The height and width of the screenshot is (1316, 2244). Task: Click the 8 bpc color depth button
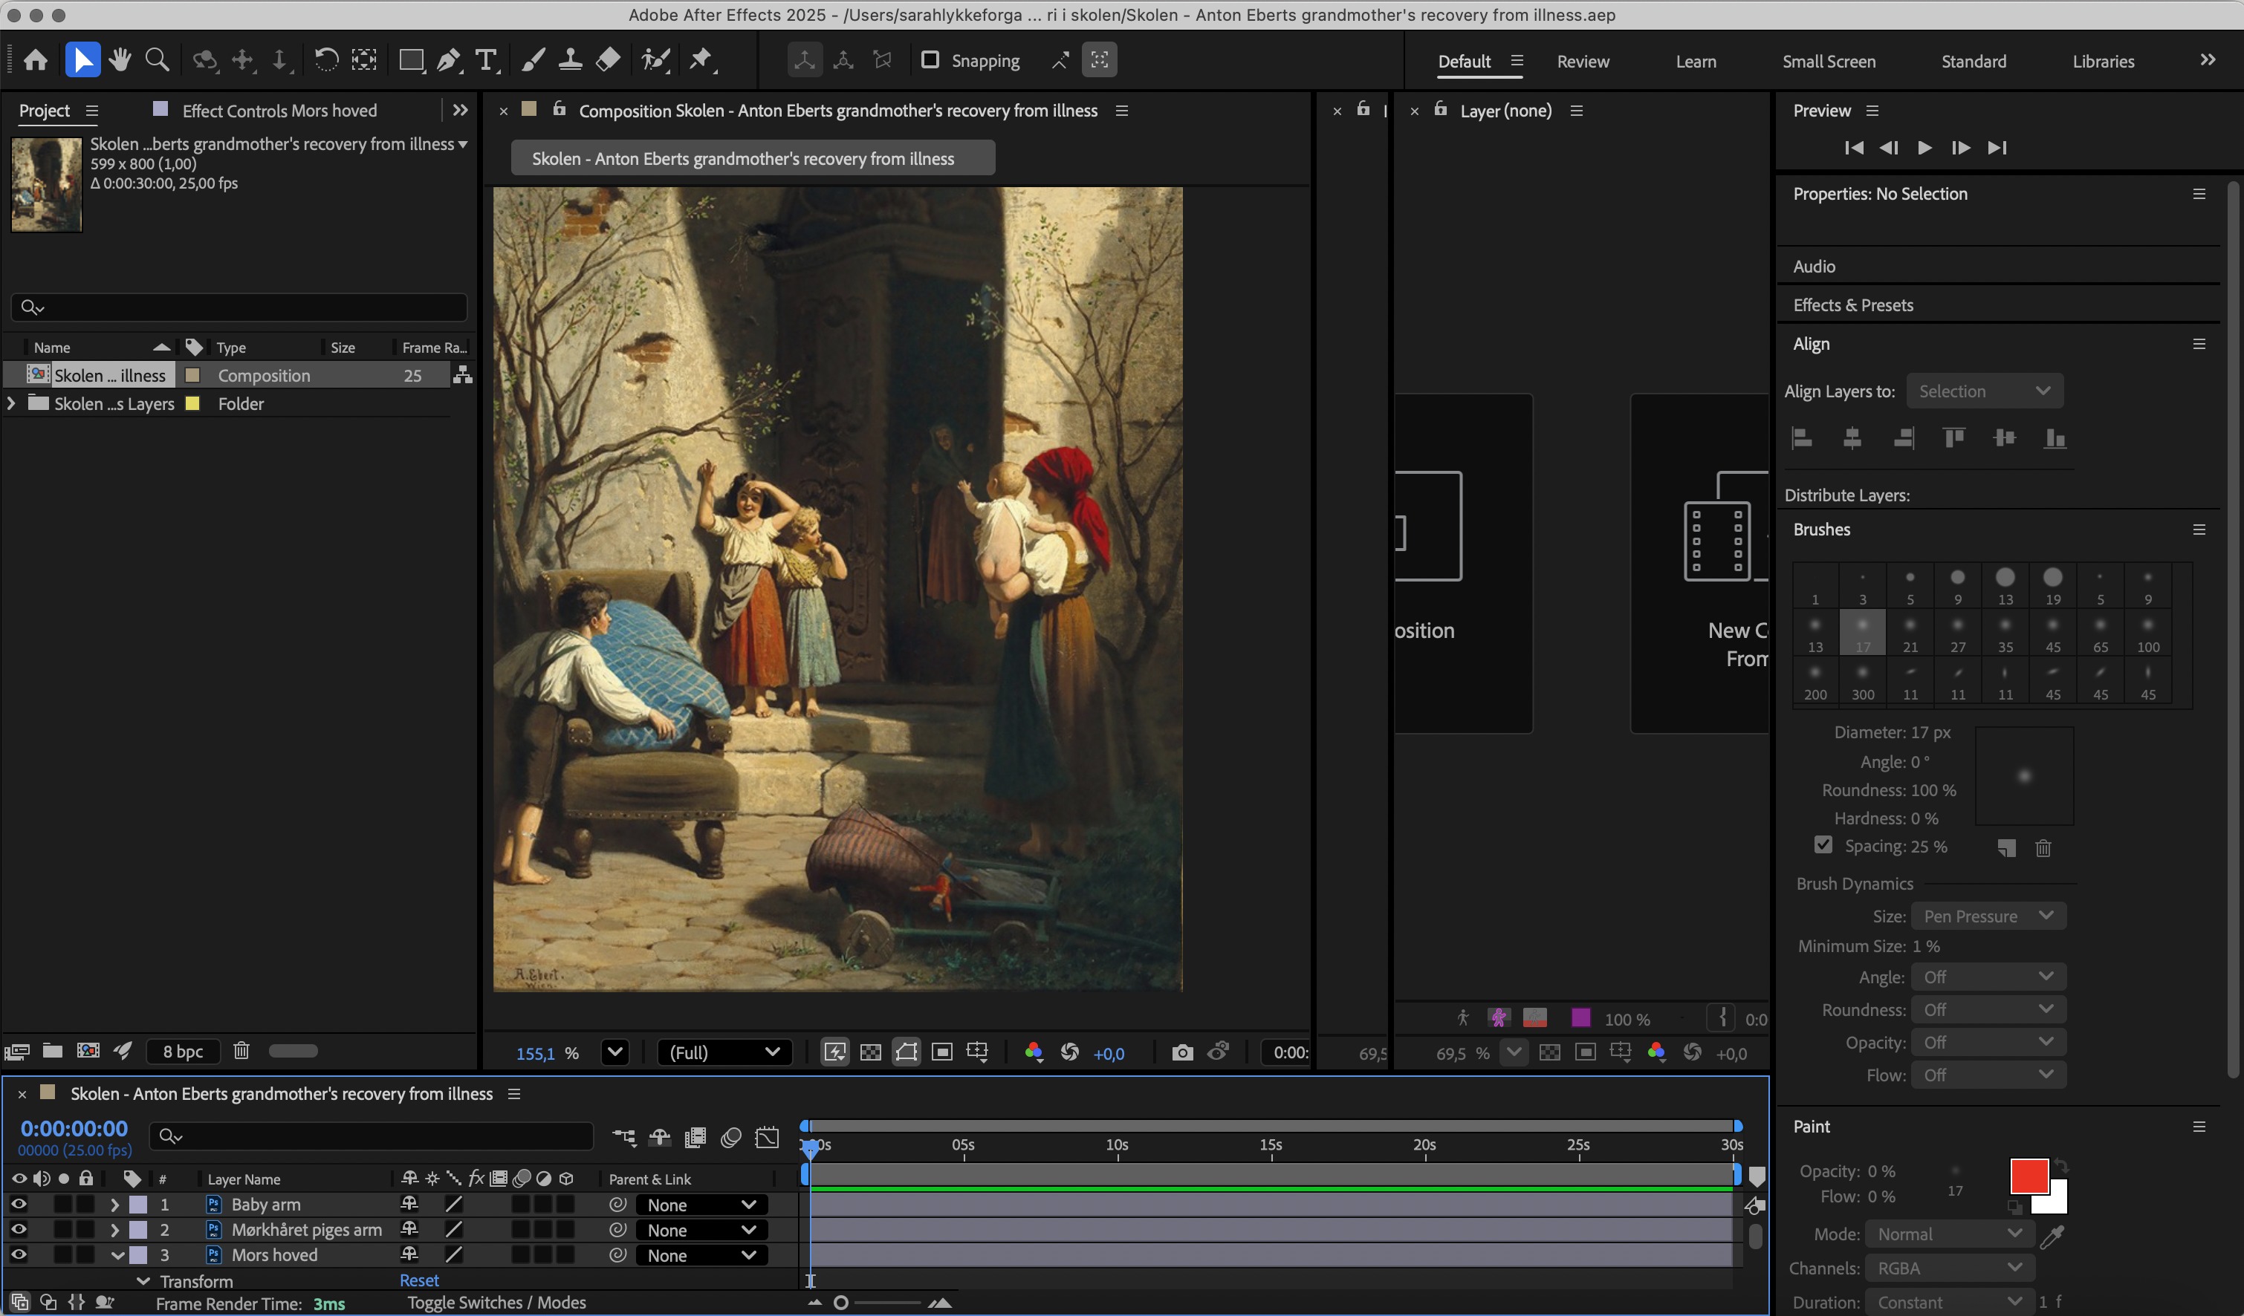[184, 1051]
